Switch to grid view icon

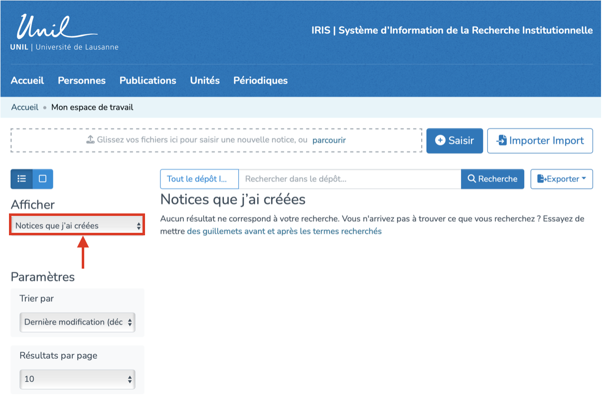[x=43, y=179]
